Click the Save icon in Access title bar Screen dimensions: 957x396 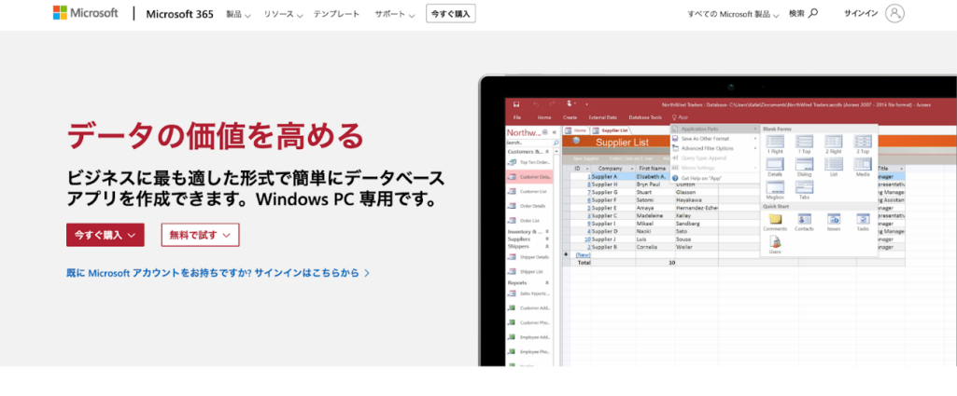[x=516, y=104]
